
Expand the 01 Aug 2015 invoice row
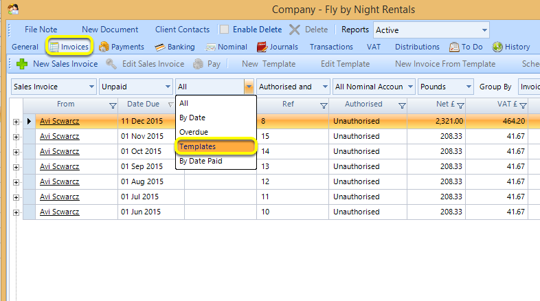click(x=16, y=183)
